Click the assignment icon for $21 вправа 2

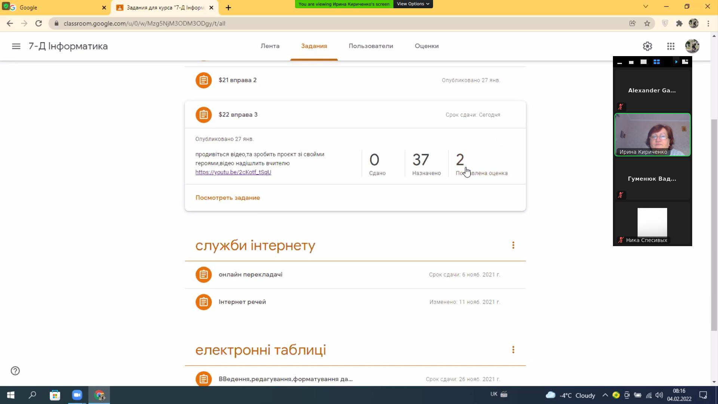pyautogui.click(x=203, y=80)
